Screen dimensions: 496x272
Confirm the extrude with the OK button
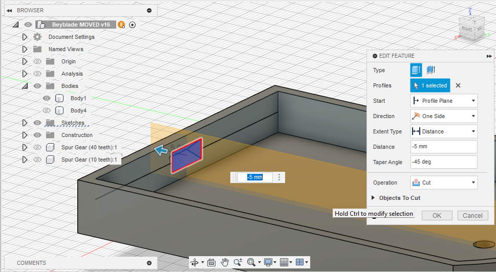pos(437,215)
